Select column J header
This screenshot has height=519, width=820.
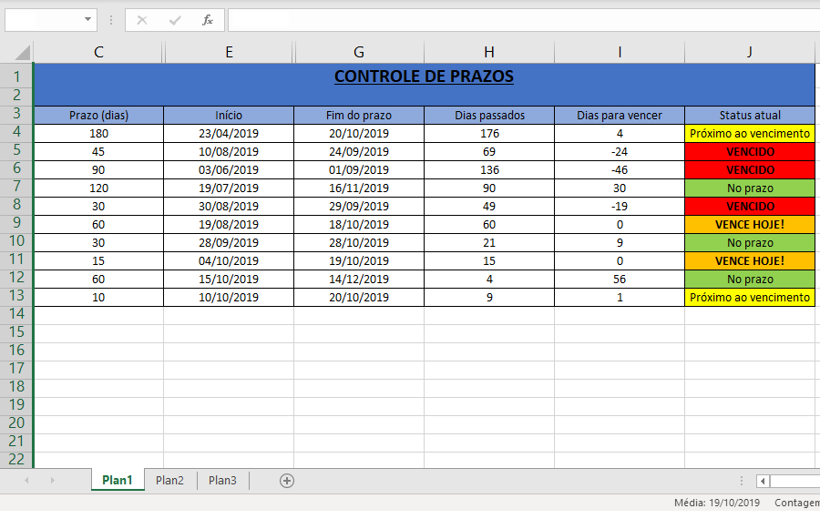[x=750, y=52]
